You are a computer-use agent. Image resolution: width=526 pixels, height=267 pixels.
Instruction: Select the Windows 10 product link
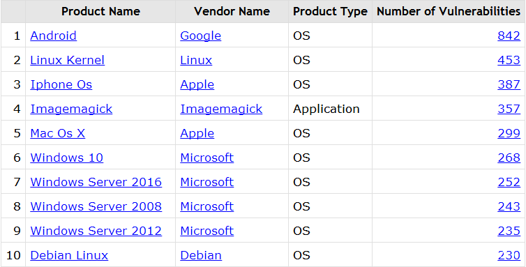point(67,158)
